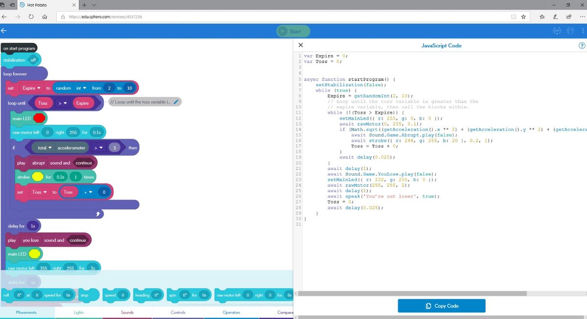Open the Sphero three-dot options menu

[583, 31]
